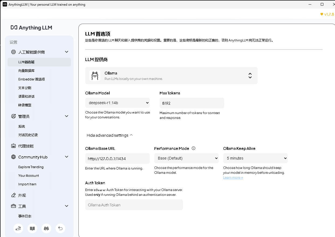
Task: Click the app icon in the title bar
Action: (5, 4)
